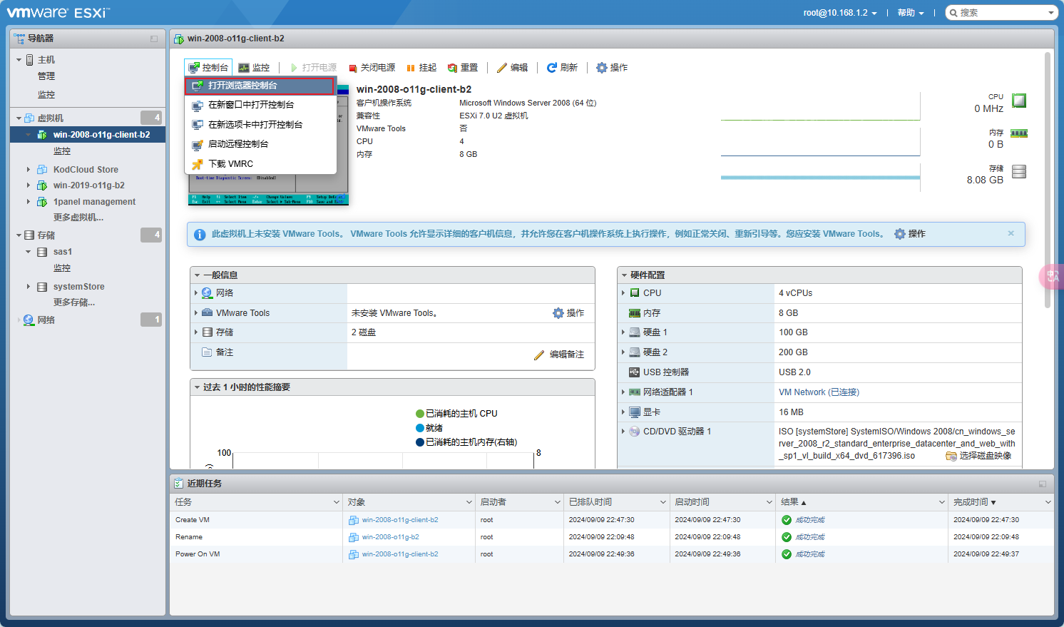
Task: Collapse the performance summary (过去 1 小时的性能摘要) section
Action: click(197, 387)
